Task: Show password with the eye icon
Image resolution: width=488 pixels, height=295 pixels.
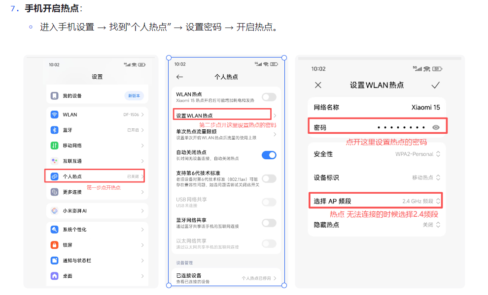Action: pos(436,127)
